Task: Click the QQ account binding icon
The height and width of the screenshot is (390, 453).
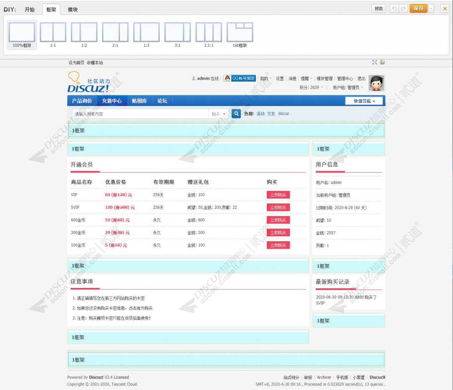Action: click(239, 78)
